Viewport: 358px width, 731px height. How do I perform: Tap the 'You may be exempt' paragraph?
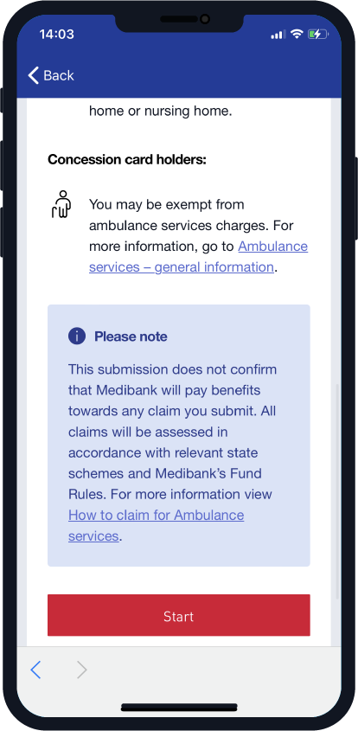pos(198,235)
